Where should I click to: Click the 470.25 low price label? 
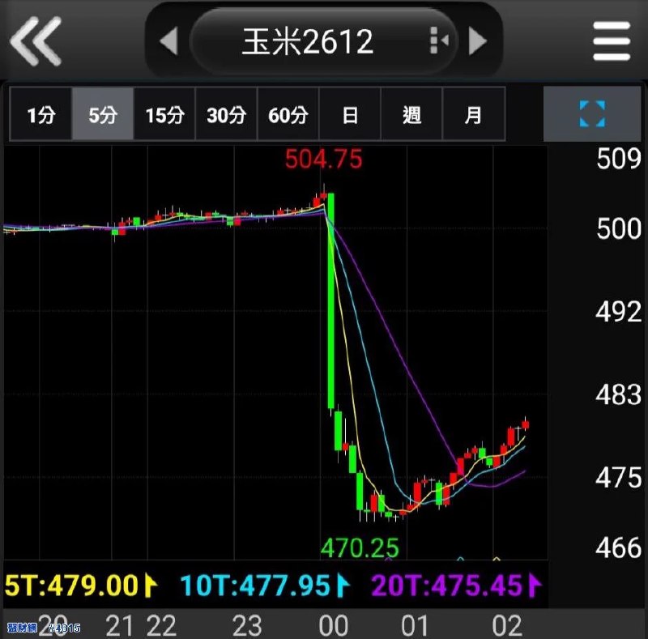(x=360, y=547)
